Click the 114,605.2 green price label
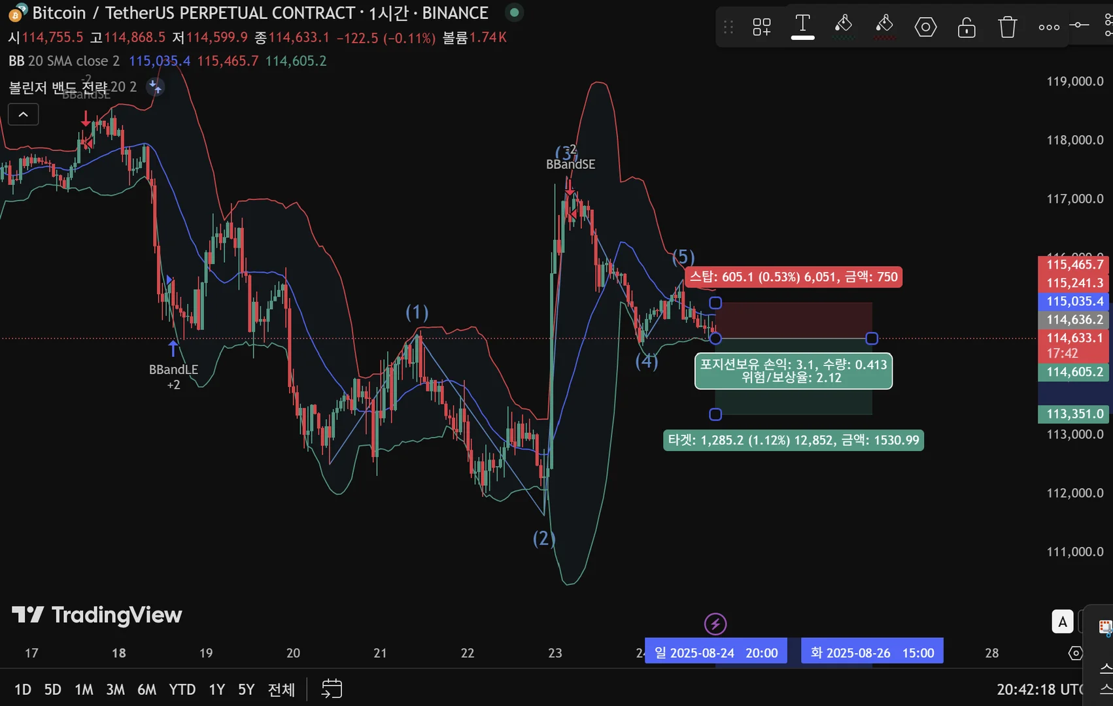Viewport: 1113px width, 706px height. [1074, 372]
